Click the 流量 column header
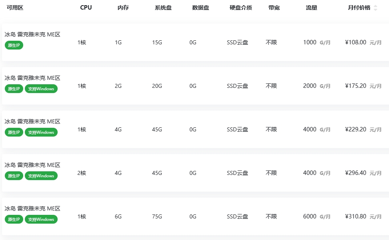Screen dimensions: 389x240 coord(311,8)
